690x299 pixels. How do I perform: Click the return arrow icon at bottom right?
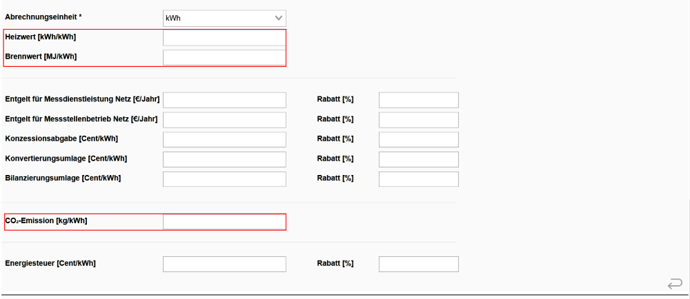675,282
